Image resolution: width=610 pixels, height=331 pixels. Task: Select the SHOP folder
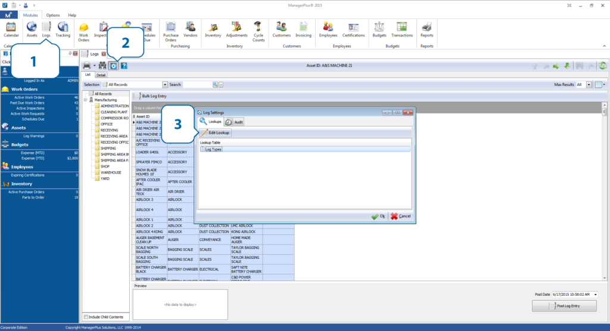point(105,166)
